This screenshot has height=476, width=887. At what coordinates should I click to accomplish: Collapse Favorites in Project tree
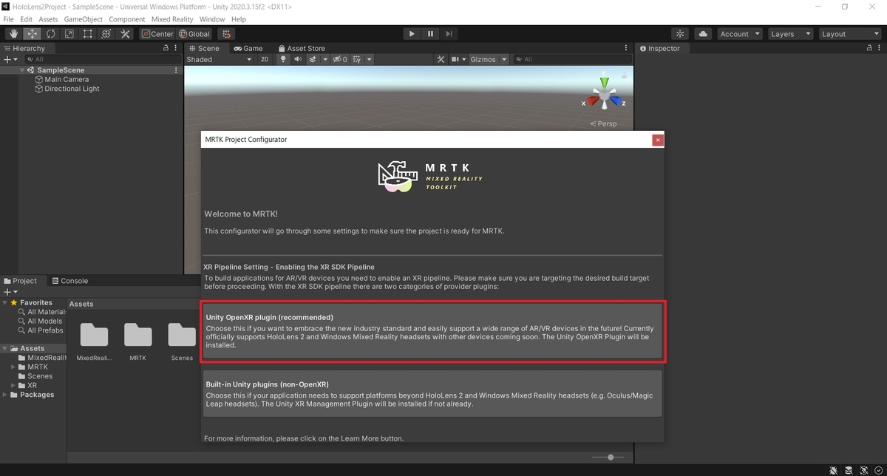[x=5, y=302]
